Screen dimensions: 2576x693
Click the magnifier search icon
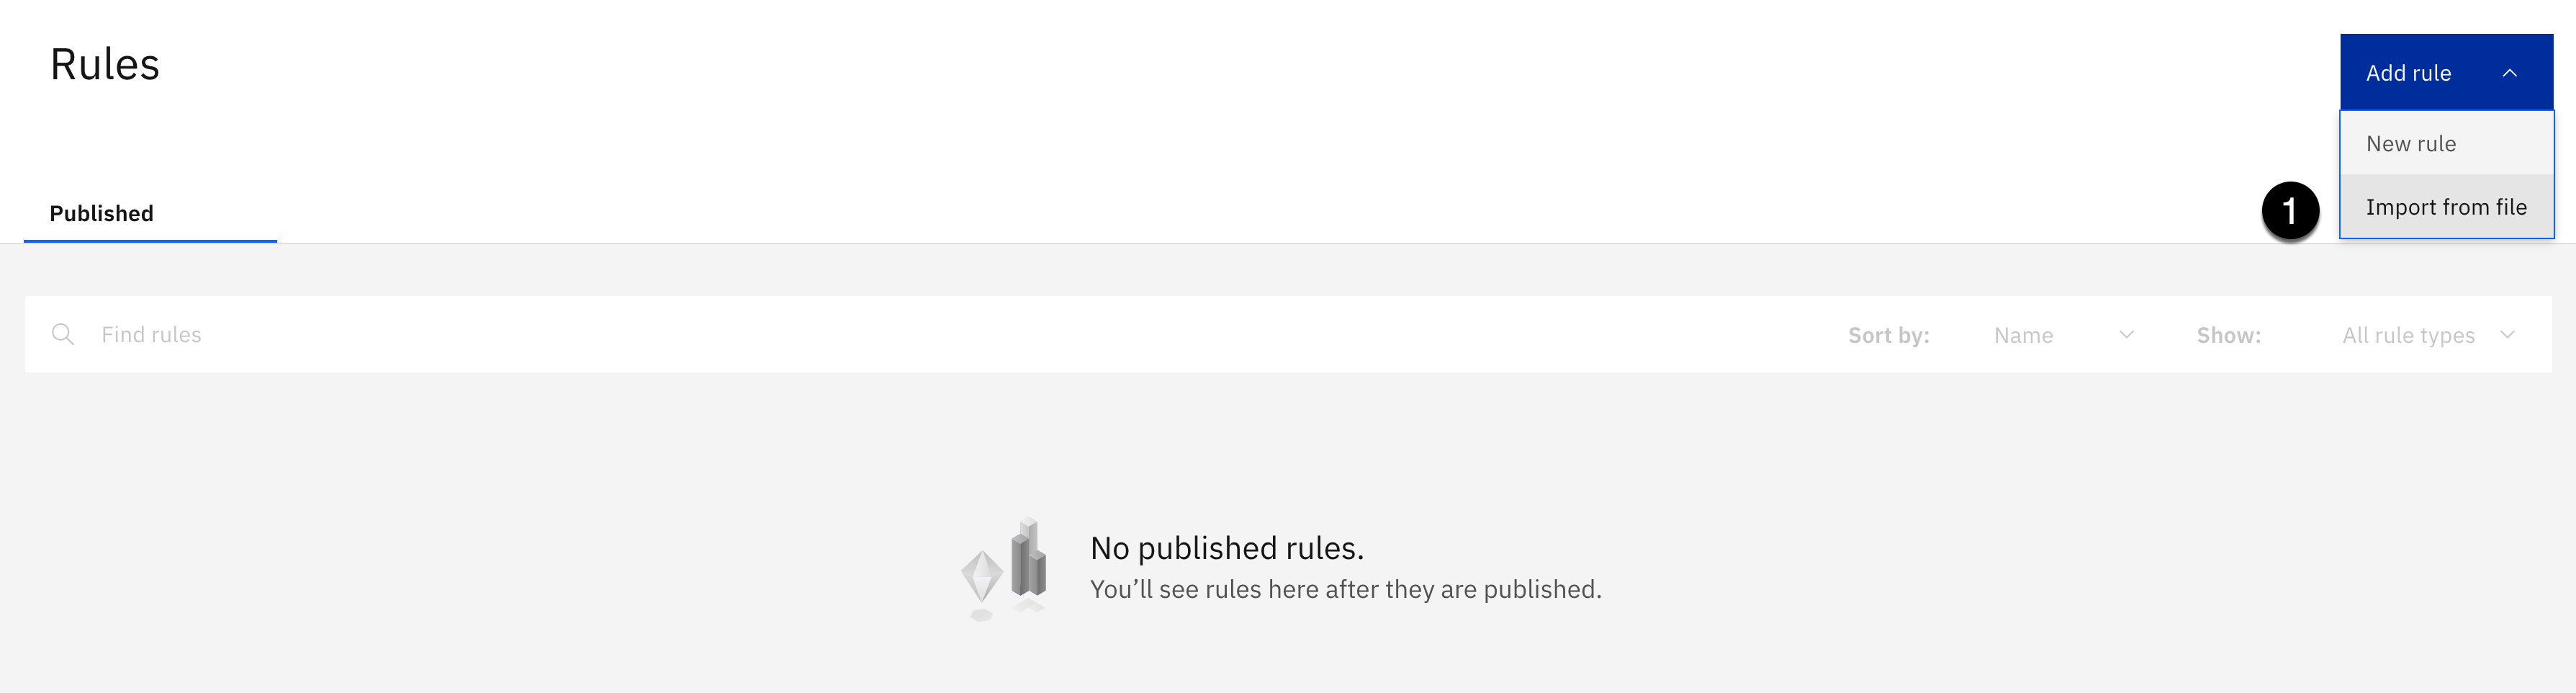point(63,334)
